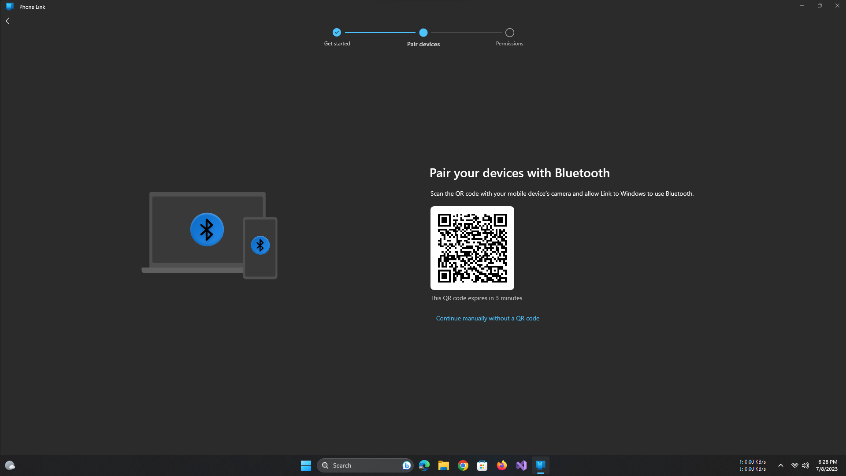Click the large Bluetooth icon on laptop illustration
846x476 pixels.
(207, 230)
